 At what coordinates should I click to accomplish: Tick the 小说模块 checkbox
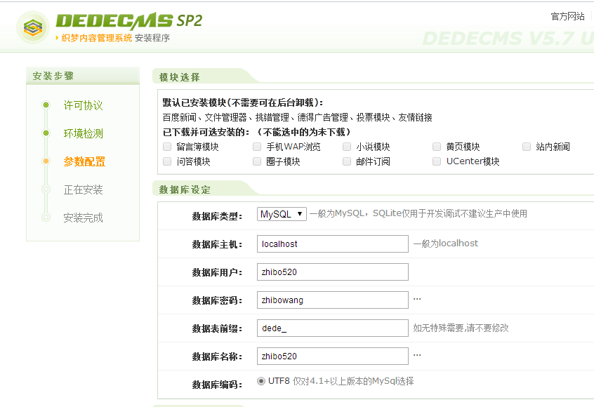(x=347, y=147)
